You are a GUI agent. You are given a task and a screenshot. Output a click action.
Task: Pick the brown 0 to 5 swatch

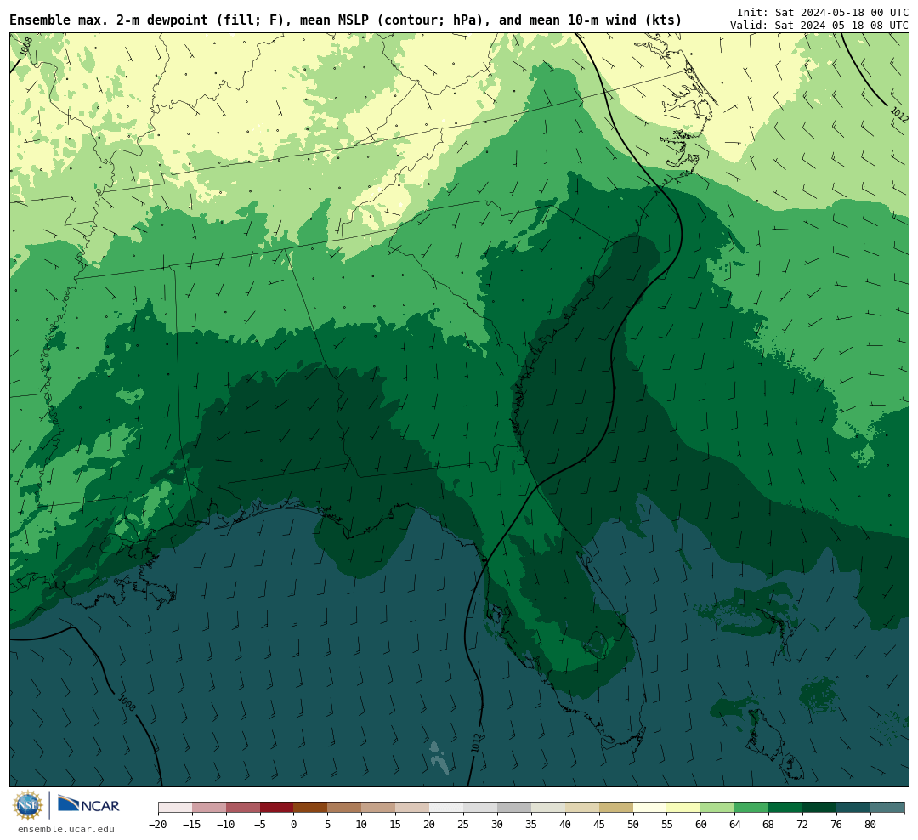click(311, 808)
